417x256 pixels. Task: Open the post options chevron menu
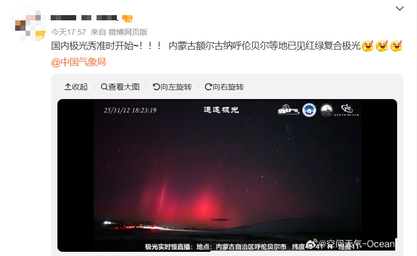(400, 8)
